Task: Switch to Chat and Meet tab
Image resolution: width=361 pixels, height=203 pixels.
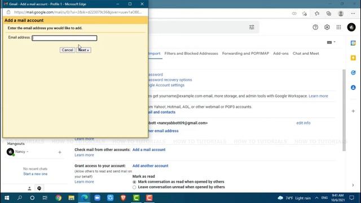Action: pyautogui.click(x=306, y=54)
